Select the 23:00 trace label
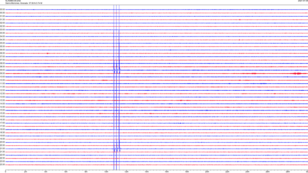The width and height of the screenshot is (308, 173). point(2,161)
